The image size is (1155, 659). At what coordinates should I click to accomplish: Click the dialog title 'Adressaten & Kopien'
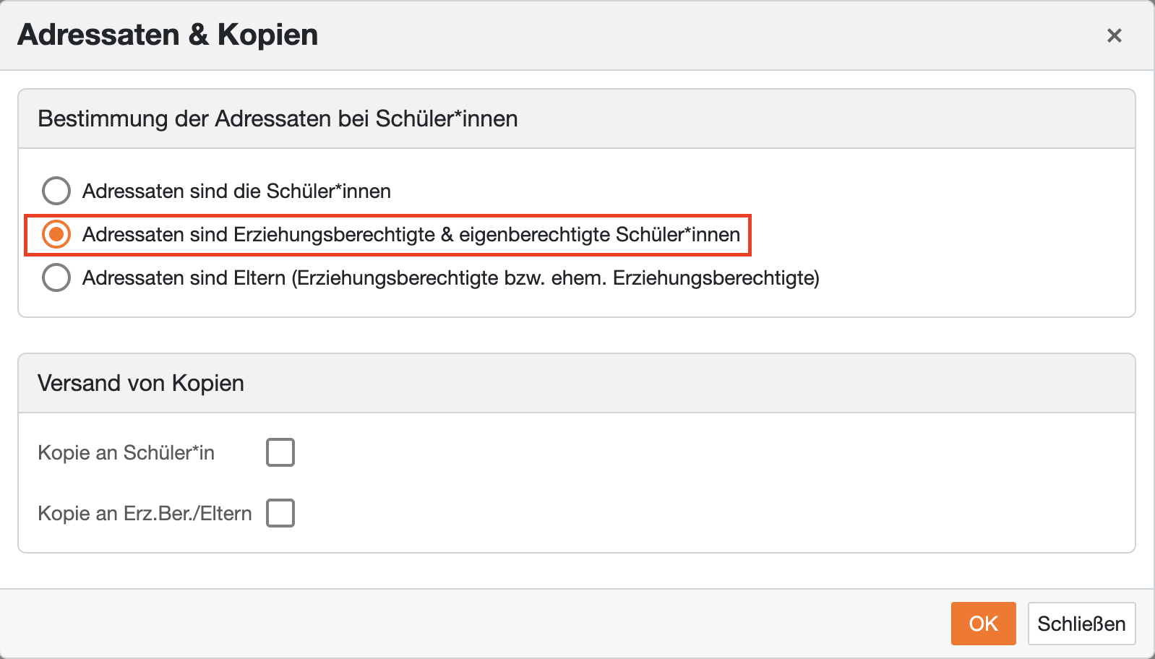click(x=168, y=35)
